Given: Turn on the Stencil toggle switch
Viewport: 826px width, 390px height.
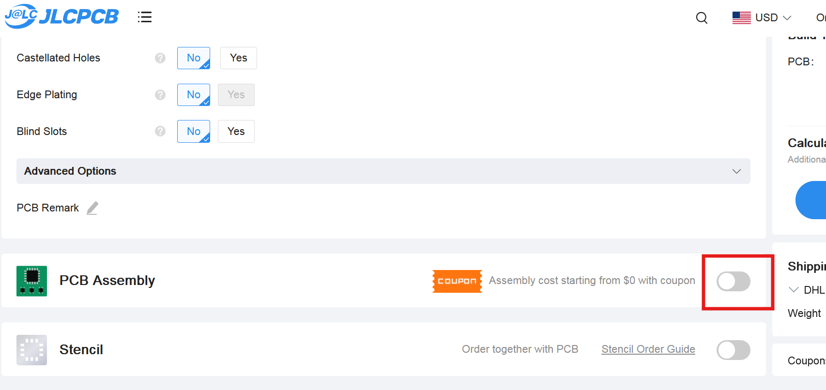Looking at the screenshot, I should coord(734,350).
